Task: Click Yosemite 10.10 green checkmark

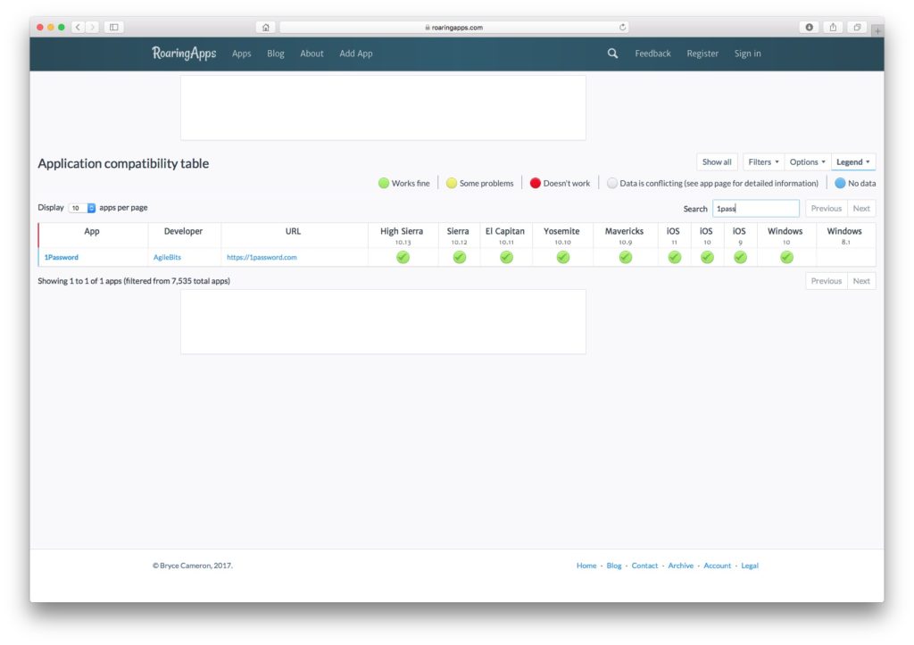Action: [x=563, y=257]
